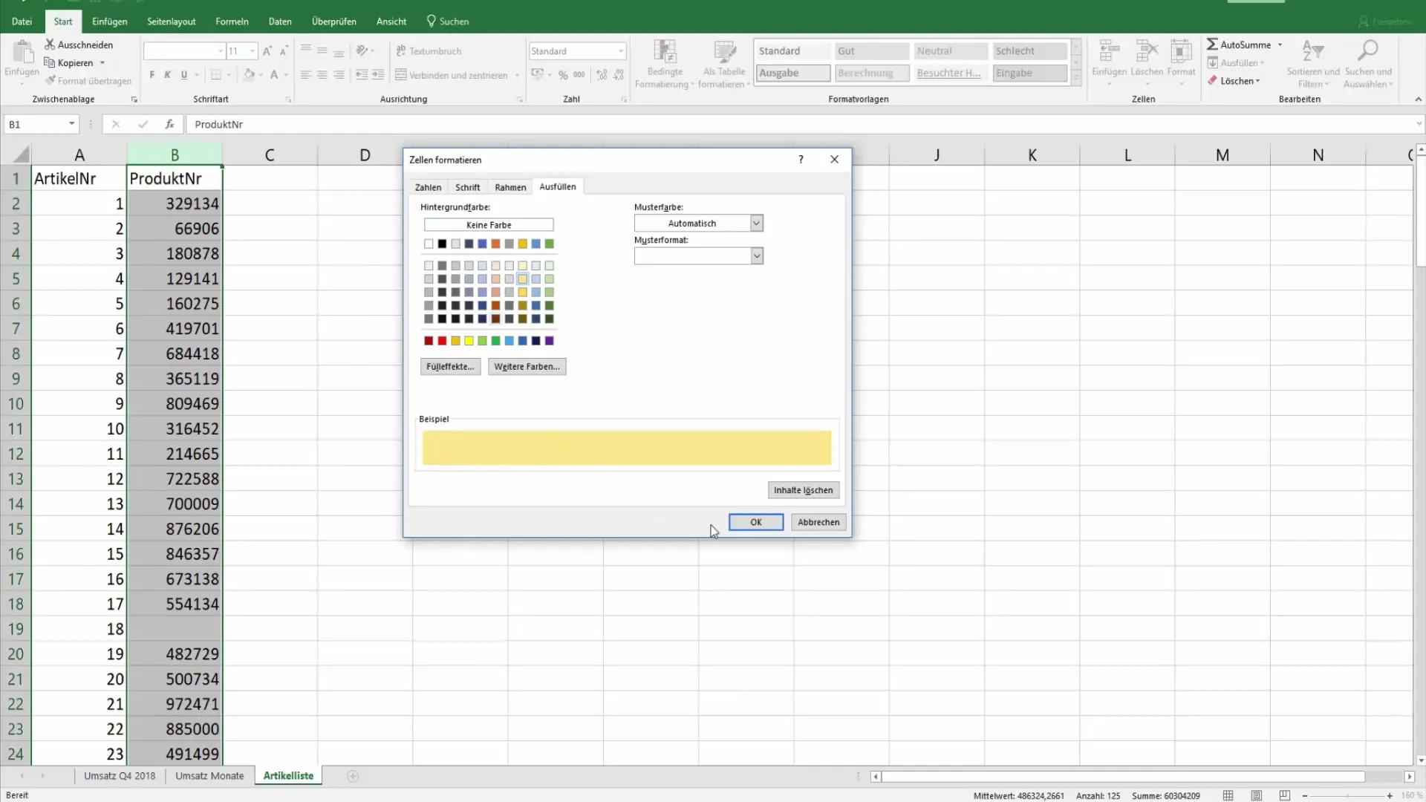This screenshot has height=802, width=1426.
Task: Open Weitere Farben... button
Action: [x=527, y=367]
